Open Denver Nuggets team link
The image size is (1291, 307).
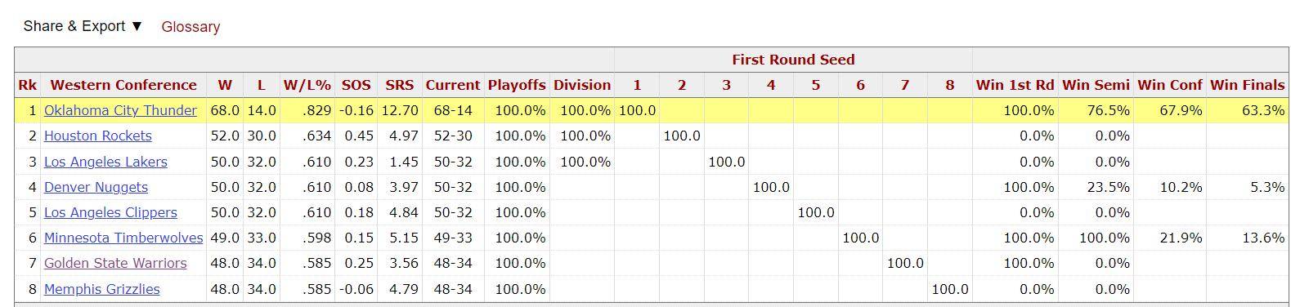(96, 187)
